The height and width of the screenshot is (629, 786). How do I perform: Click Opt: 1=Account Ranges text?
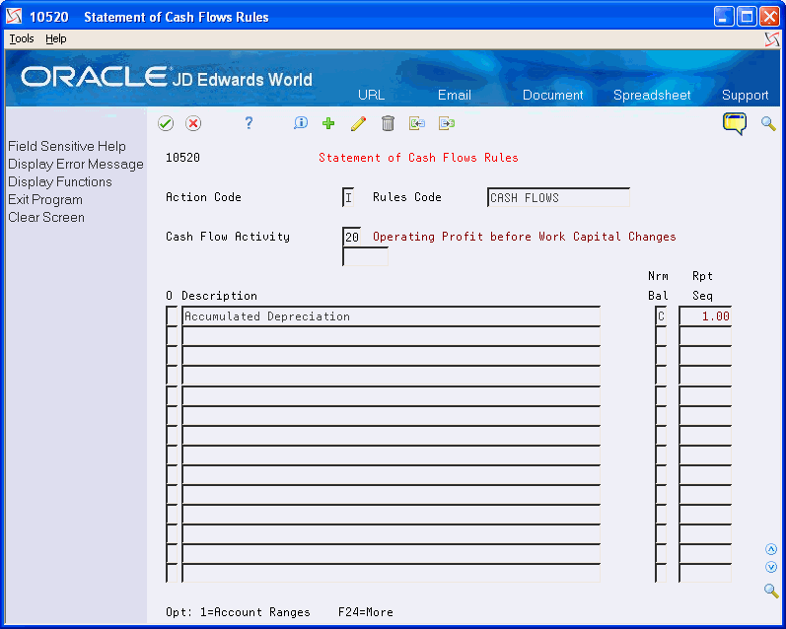click(x=238, y=612)
